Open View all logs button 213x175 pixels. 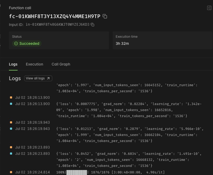[x=38, y=78]
